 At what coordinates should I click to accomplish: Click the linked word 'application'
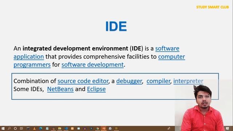29,57
